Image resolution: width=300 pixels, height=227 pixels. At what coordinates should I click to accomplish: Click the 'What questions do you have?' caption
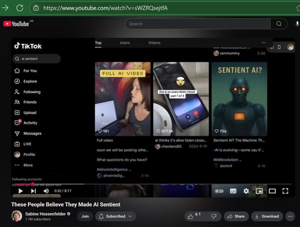(122, 159)
